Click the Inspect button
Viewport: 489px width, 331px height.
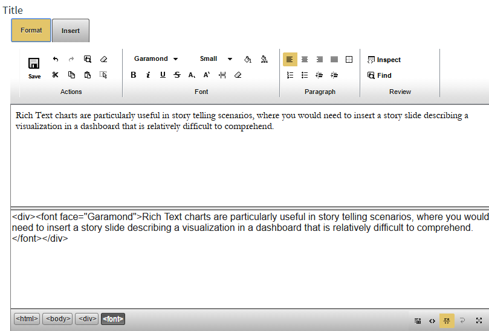[384, 60]
